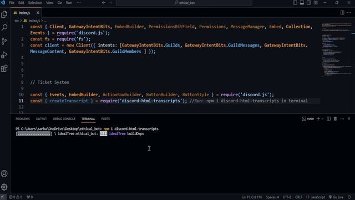Split the terminal pane
This screenshot has width=355, height=200.
328,119
